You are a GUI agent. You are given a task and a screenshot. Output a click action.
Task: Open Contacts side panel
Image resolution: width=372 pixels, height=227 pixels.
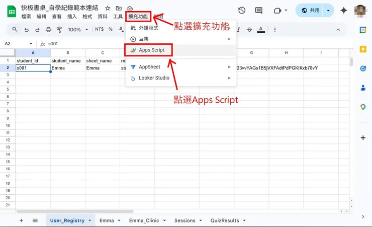coord(363,88)
